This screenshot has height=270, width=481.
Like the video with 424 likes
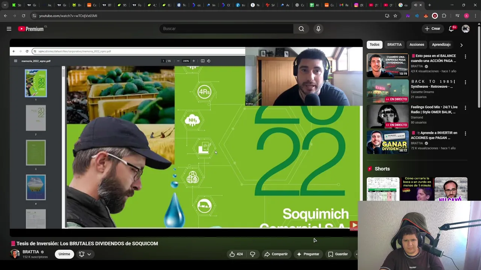[x=236, y=254]
